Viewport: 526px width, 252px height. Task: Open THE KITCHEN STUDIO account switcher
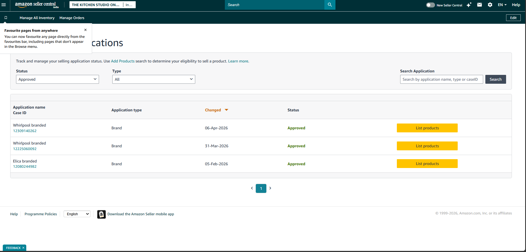point(102,5)
